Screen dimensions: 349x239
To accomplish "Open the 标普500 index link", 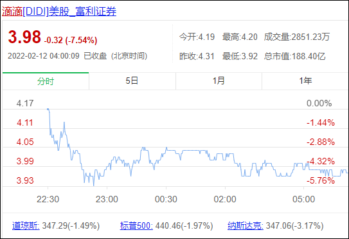I will 136,225.
